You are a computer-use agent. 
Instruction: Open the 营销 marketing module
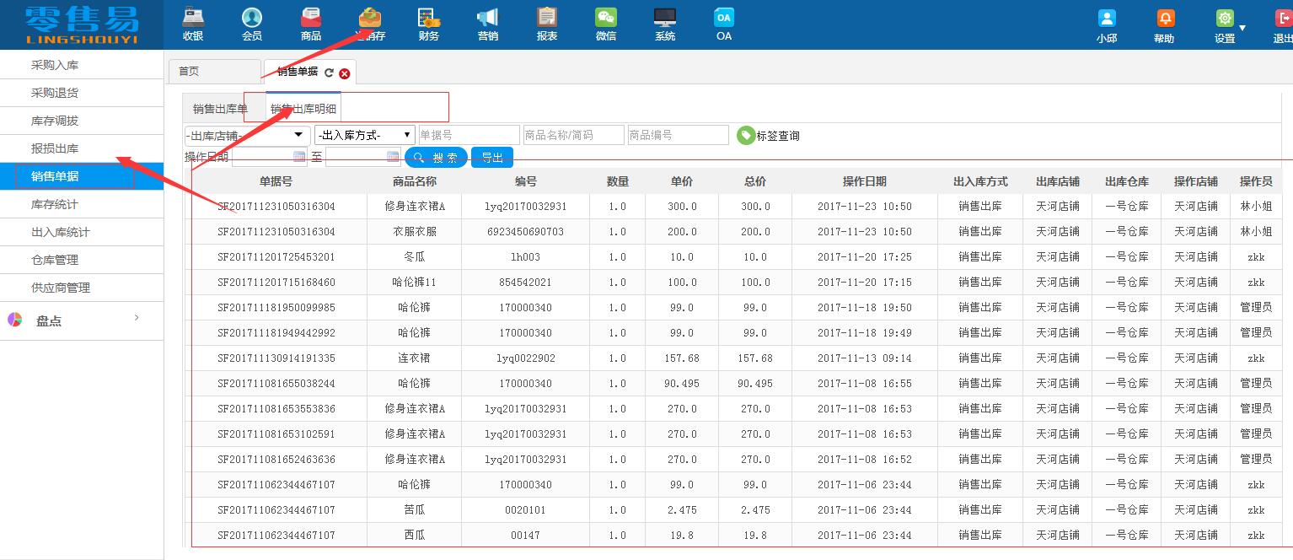click(x=487, y=24)
